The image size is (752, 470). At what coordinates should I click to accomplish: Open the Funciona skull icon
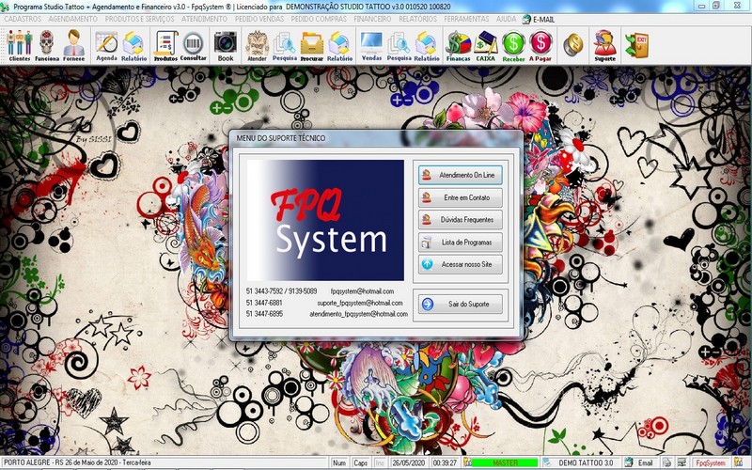point(46,45)
